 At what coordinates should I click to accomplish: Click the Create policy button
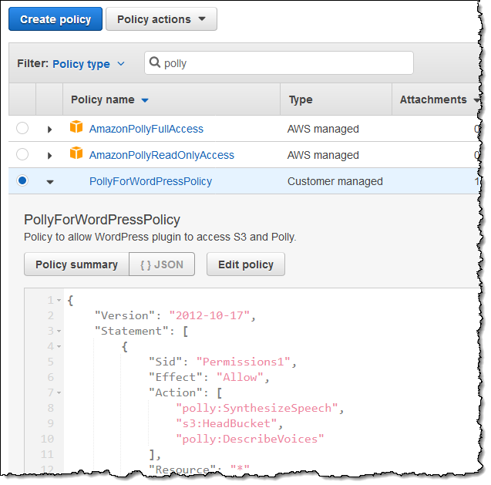click(55, 19)
